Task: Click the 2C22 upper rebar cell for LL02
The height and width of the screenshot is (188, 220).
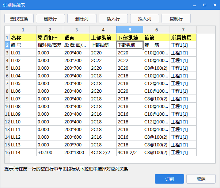Action: click(103, 60)
